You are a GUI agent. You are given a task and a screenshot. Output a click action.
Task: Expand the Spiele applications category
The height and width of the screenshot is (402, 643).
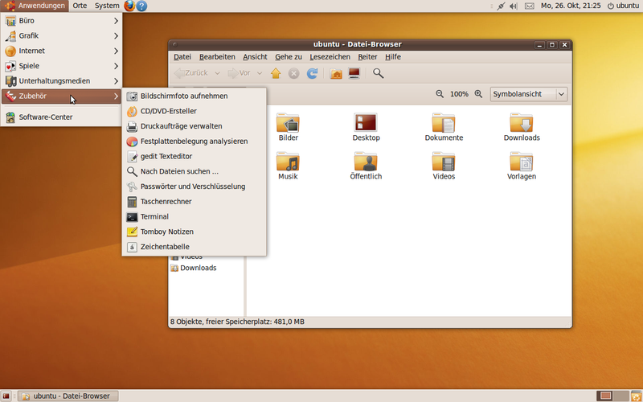(62, 66)
